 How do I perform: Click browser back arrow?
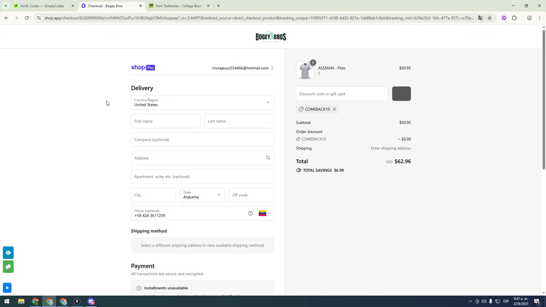[x=6, y=18]
